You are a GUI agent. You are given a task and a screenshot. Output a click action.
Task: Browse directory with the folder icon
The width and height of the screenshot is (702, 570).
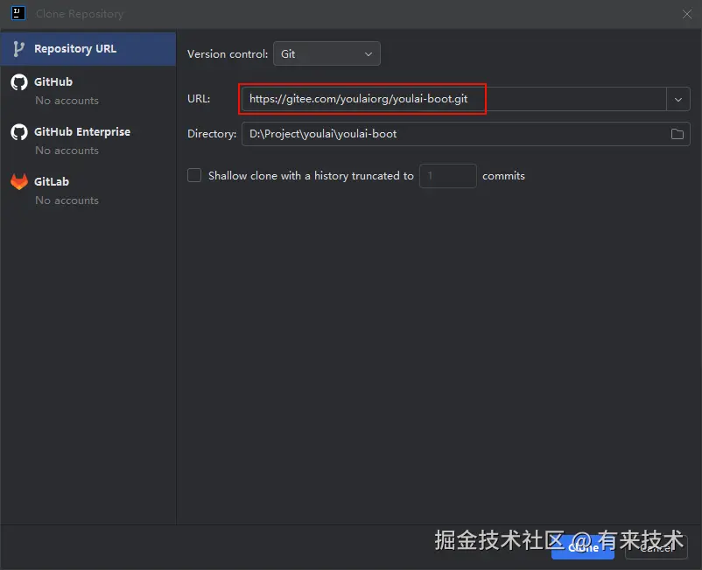click(677, 134)
